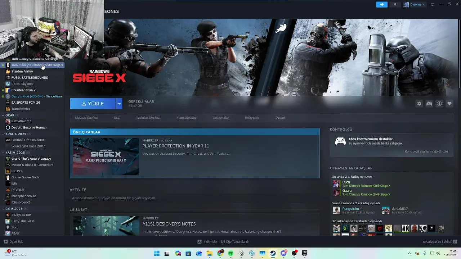Select Cities: Skylines in library list
Image resolution: width=461 pixels, height=259 pixels.
pos(22,84)
